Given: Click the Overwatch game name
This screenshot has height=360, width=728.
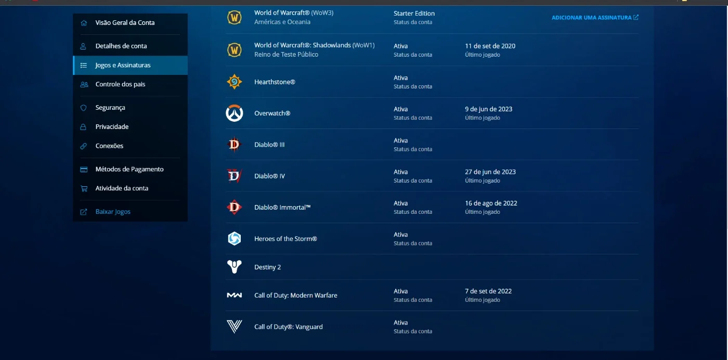Looking at the screenshot, I should (x=272, y=113).
